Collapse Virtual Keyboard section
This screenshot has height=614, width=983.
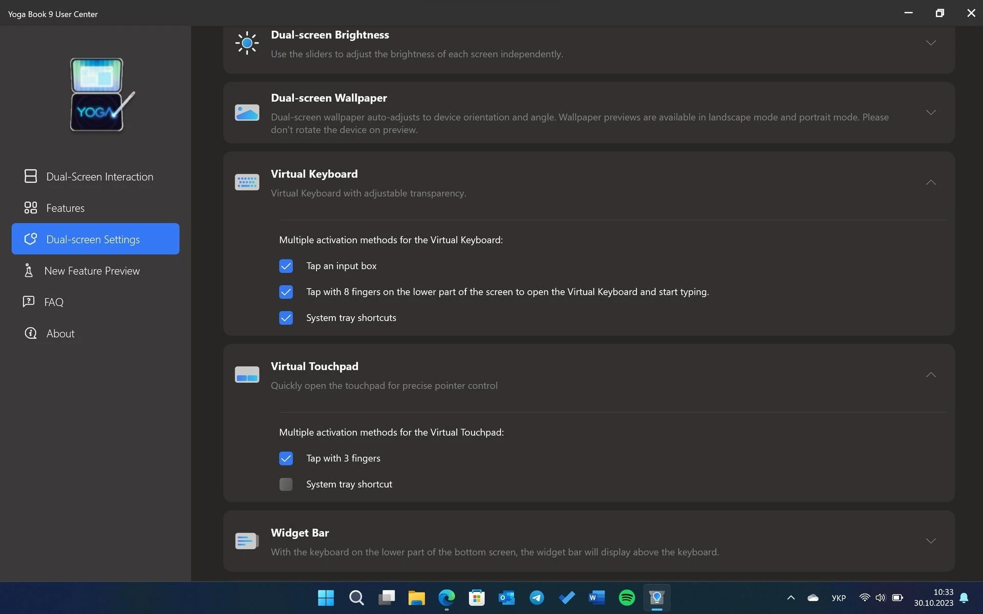pos(931,182)
